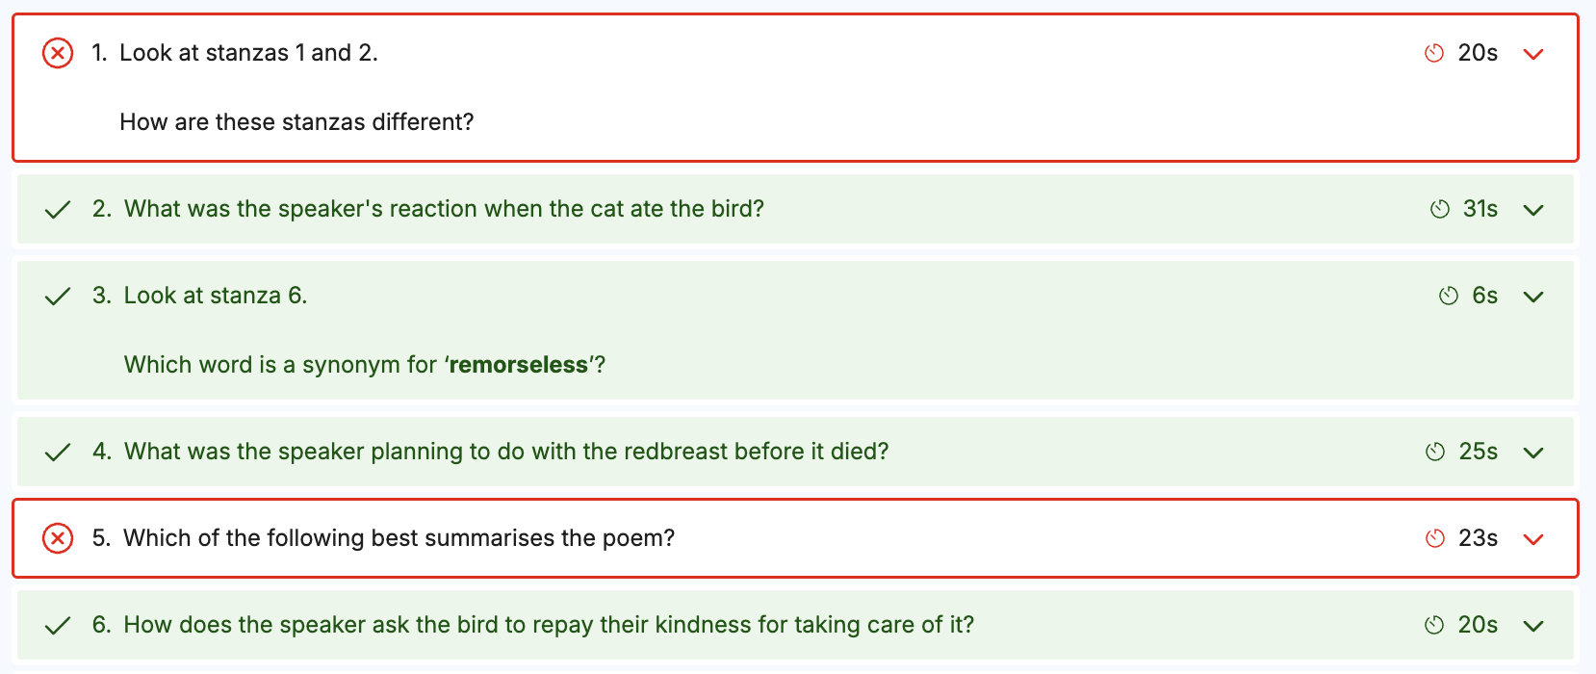Expand question 4 about the redbreast

[1533, 453]
